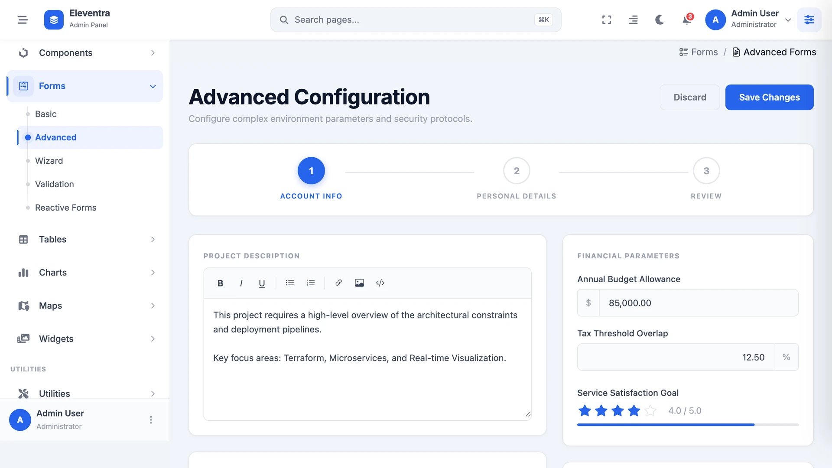Open sidebar user options three dots
Image resolution: width=832 pixels, height=468 pixels.
tap(151, 420)
